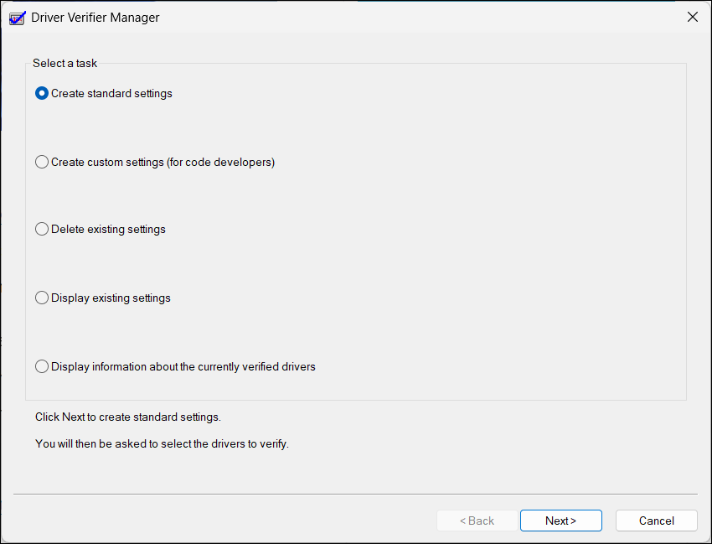This screenshot has height=544, width=712.
Task: Choose Display information about currently verified drivers
Action: pyautogui.click(x=42, y=366)
